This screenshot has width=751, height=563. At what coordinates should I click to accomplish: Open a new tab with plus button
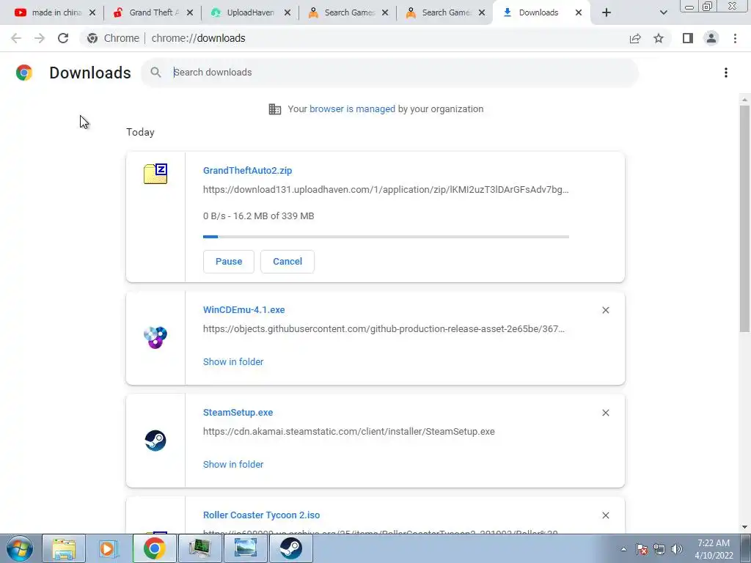pos(607,12)
